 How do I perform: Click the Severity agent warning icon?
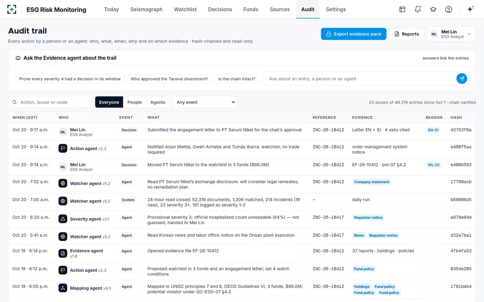coord(63,219)
